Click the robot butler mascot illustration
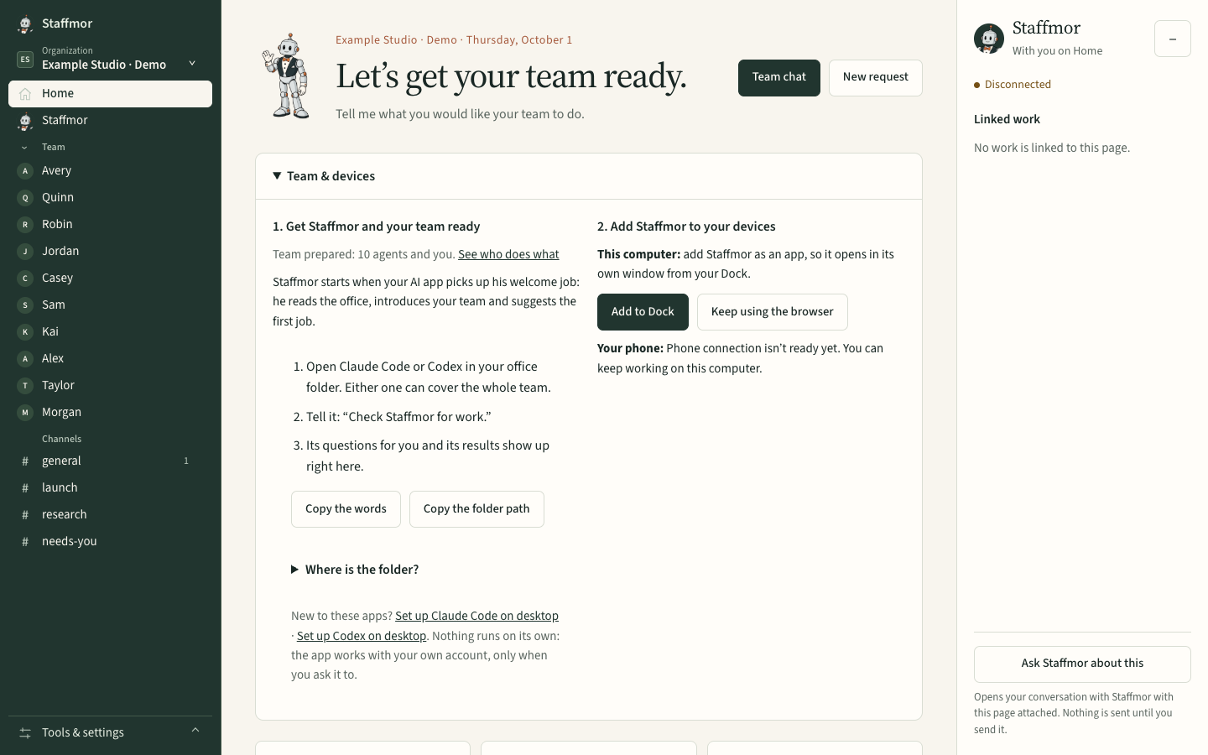This screenshot has width=1208, height=755. pos(287,76)
